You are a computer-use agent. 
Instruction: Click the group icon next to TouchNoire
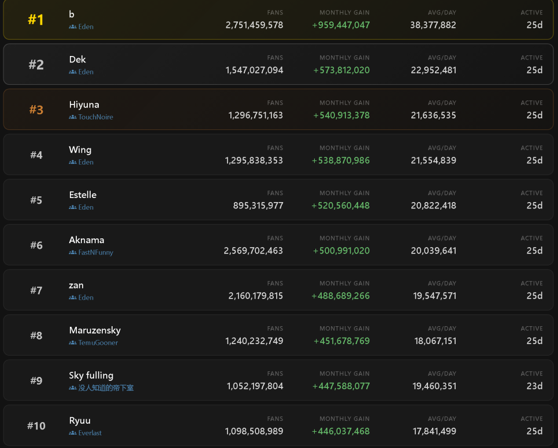point(73,117)
